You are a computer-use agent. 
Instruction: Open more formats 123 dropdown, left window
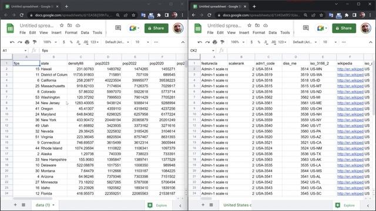click(x=95, y=42)
